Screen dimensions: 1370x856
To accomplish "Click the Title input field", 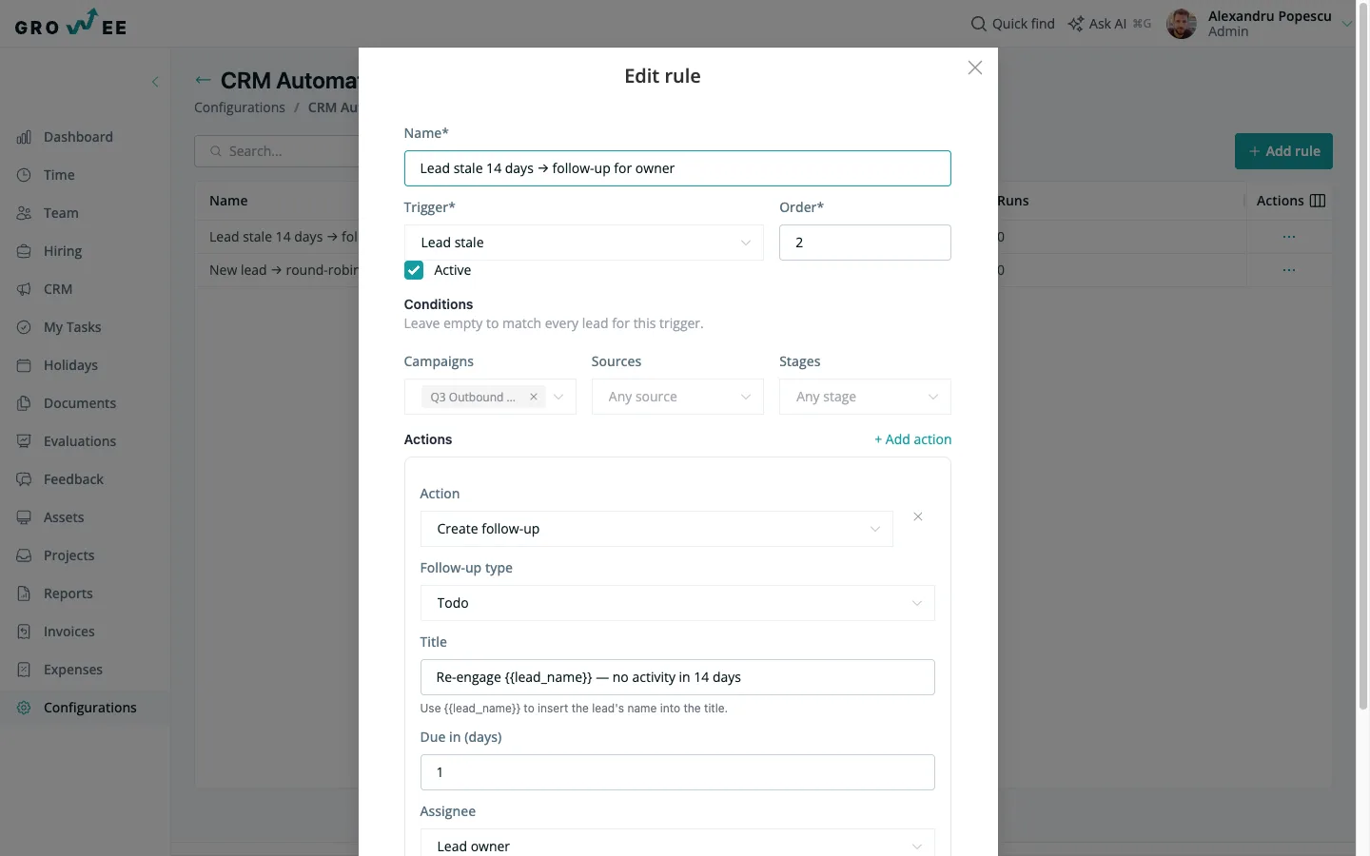I will tap(677, 677).
